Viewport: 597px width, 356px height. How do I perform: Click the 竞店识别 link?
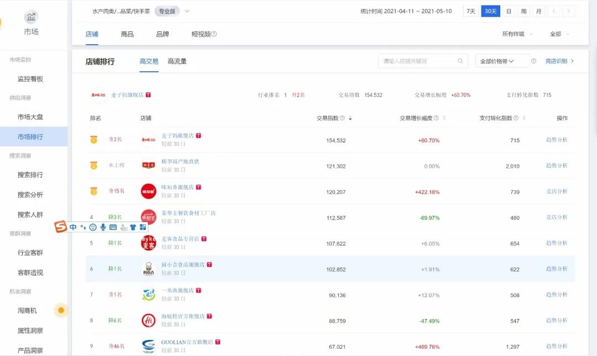pos(558,61)
